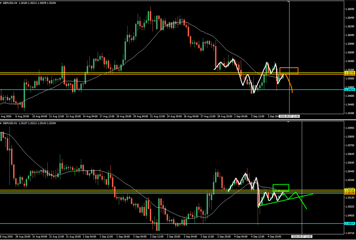Select the green rectangle on H1 chart

(x=281, y=187)
